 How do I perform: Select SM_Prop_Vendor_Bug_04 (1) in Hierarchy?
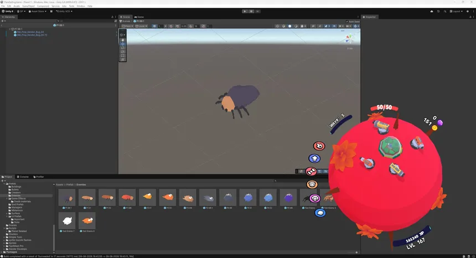click(32, 35)
